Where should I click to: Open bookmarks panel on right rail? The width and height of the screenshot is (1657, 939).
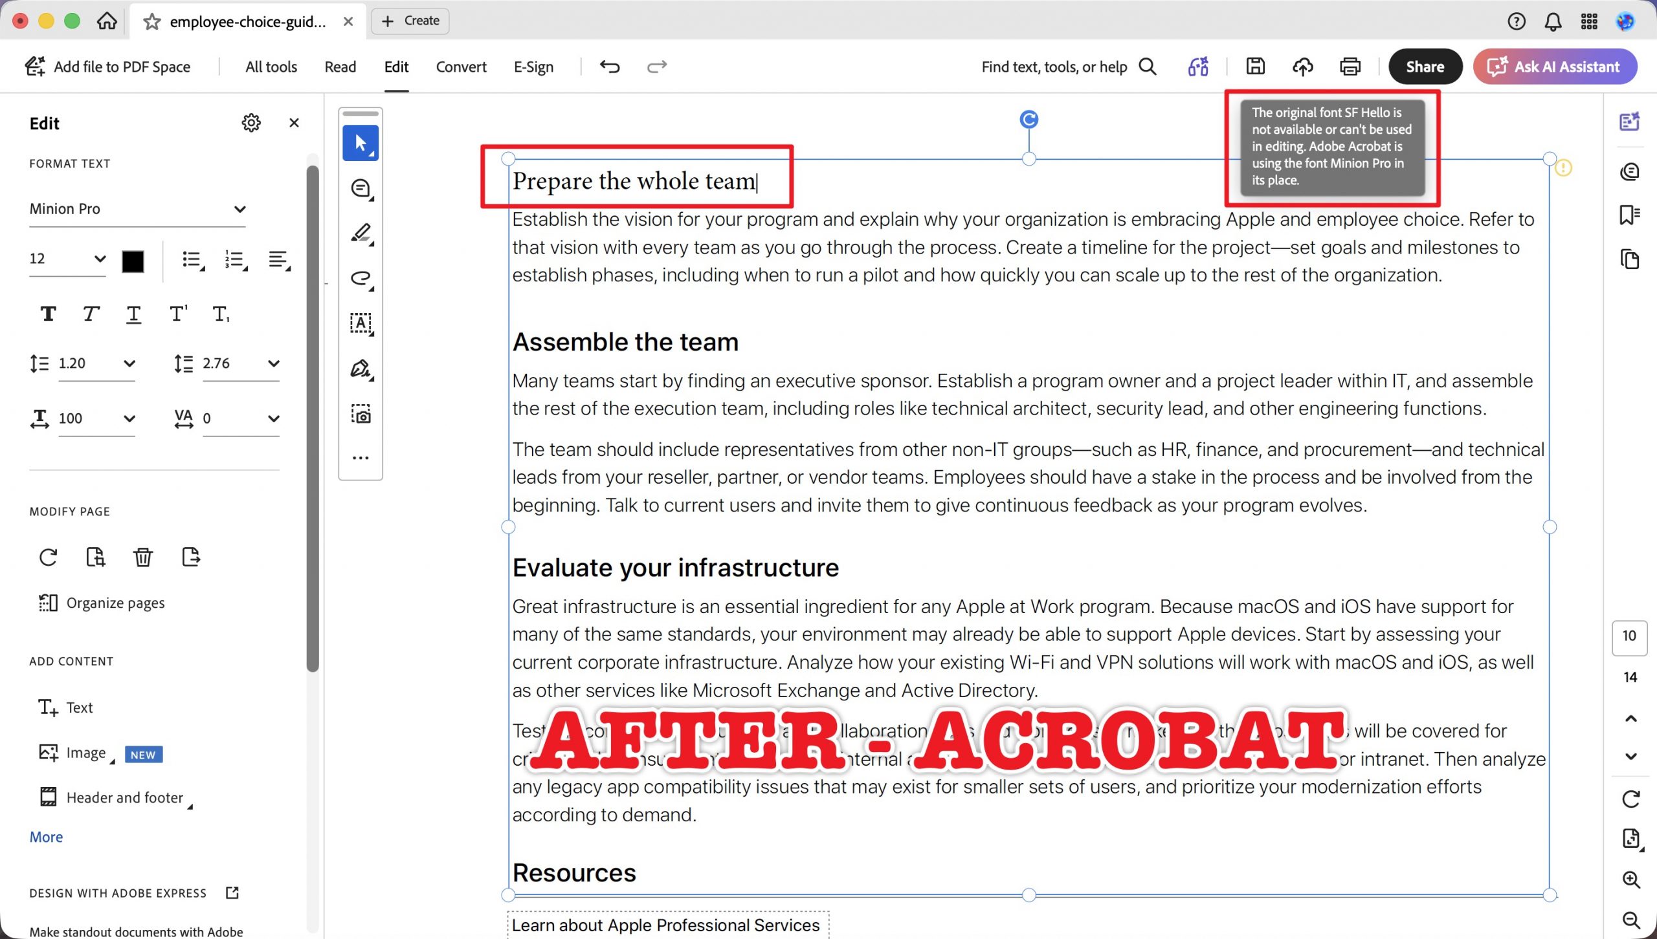[x=1630, y=215]
